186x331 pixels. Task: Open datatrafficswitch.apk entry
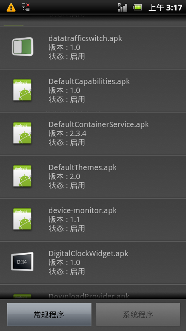[93, 48]
